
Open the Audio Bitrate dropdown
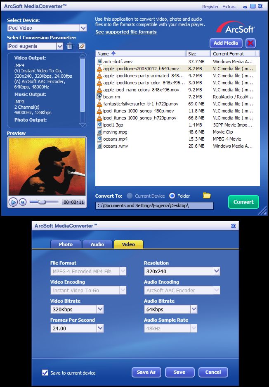[194, 309]
